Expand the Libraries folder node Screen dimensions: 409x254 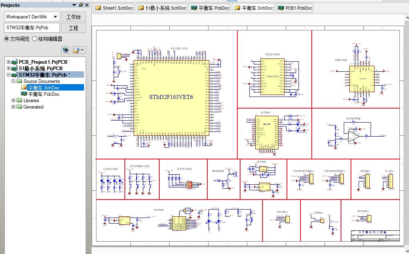(x=13, y=101)
